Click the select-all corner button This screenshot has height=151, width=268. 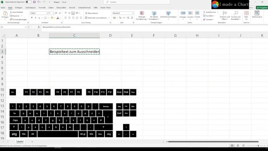(x=3, y=35)
